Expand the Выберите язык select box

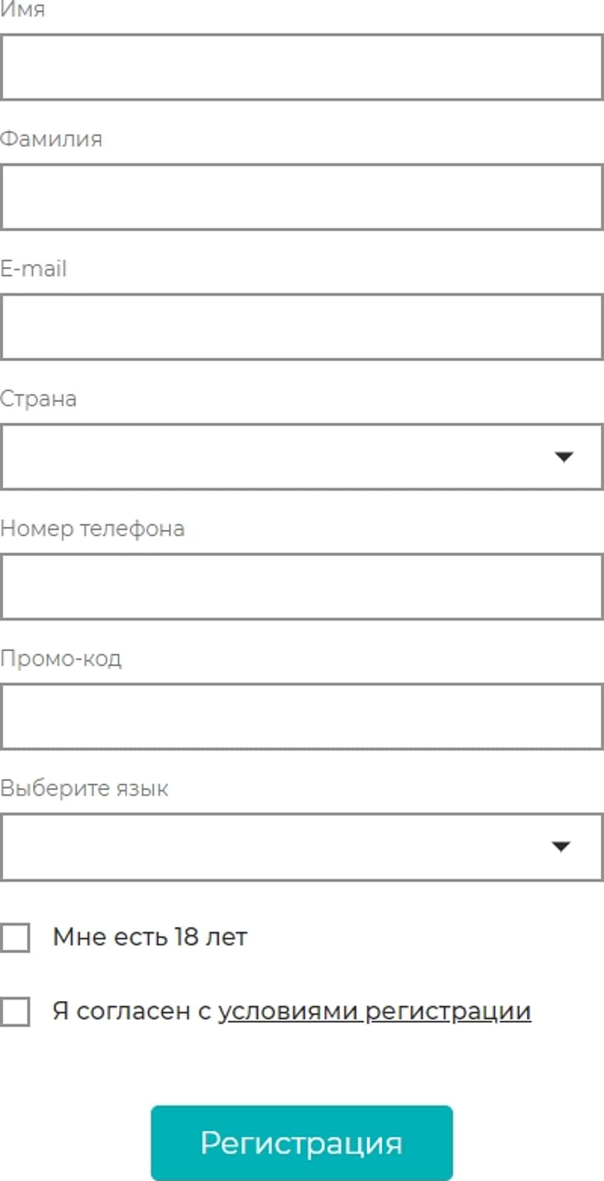[x=278, y=846]
